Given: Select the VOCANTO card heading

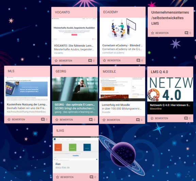Looking at the screenshot, I should [62, 12].
